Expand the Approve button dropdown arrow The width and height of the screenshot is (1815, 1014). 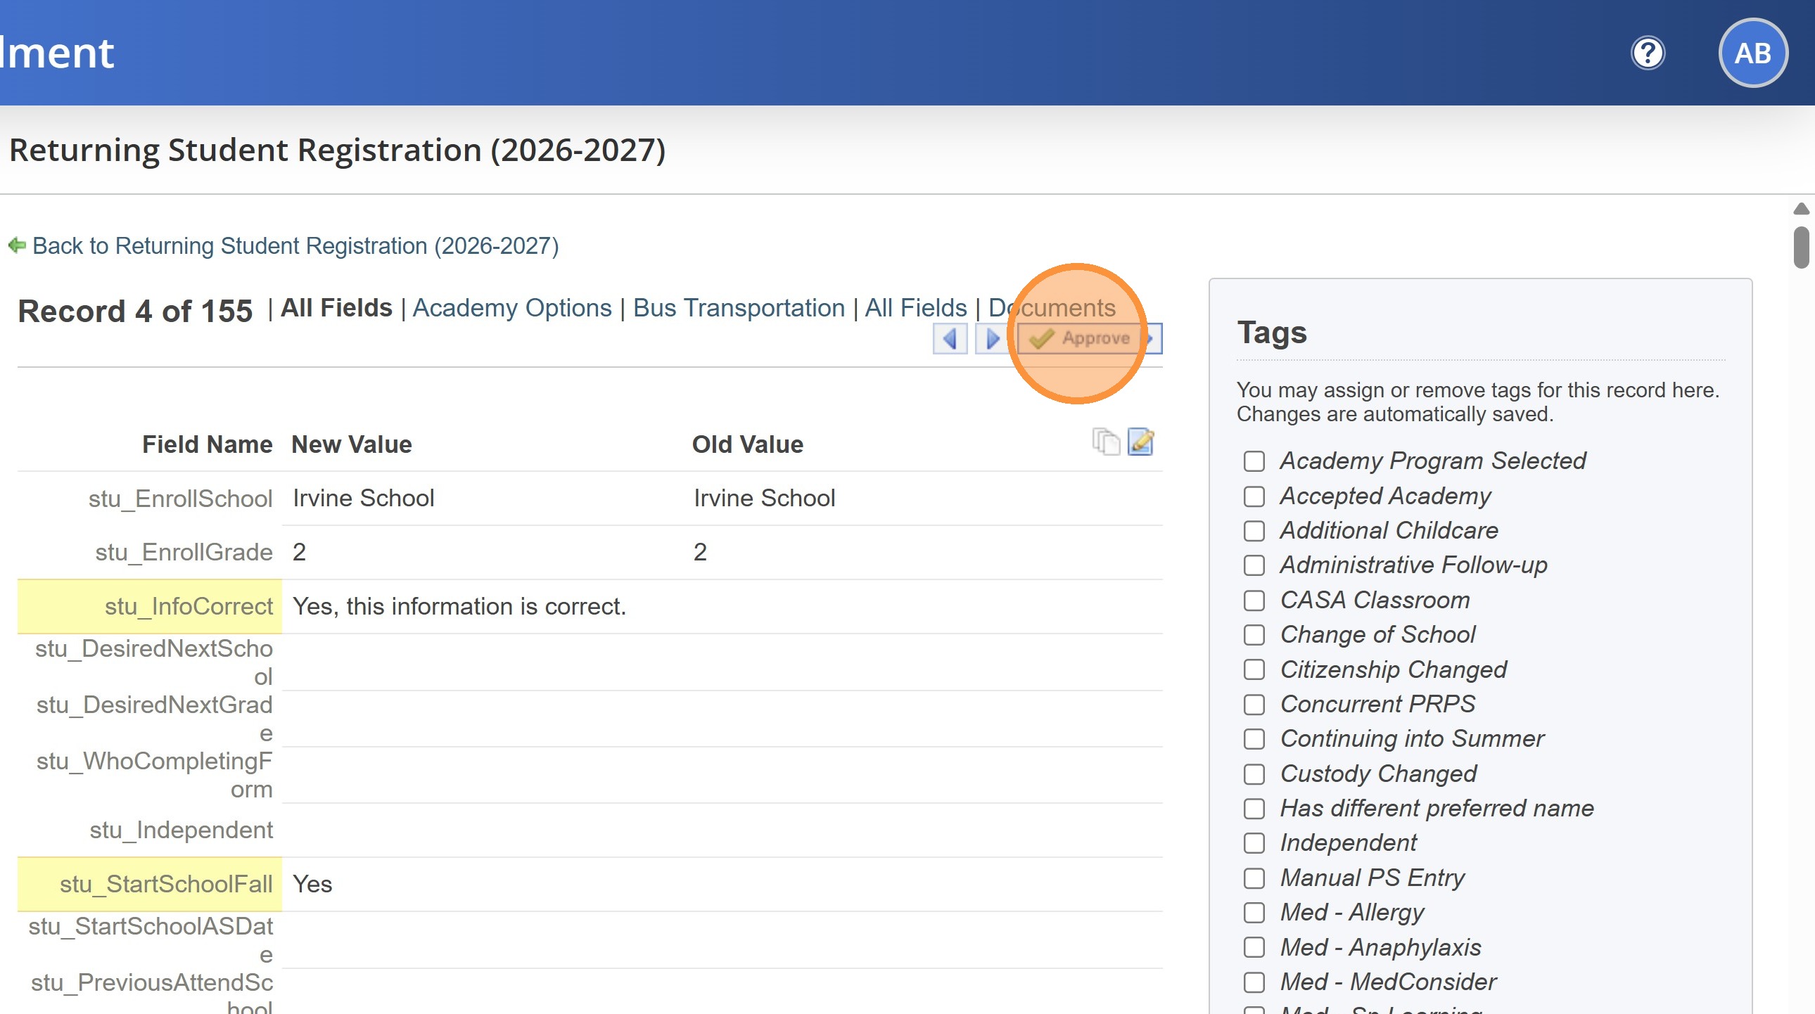click(x=1152, y=339)
